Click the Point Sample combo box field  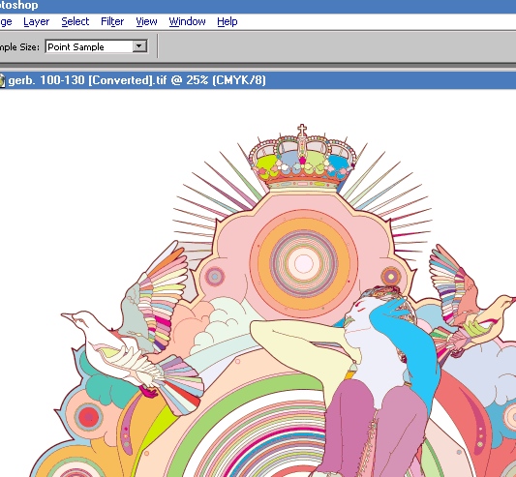(96, 46)
